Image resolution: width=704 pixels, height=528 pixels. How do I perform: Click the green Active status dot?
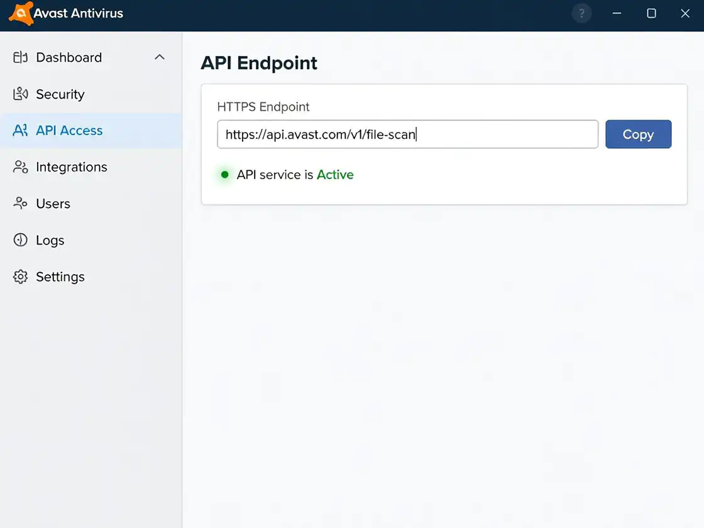[225, 175]
